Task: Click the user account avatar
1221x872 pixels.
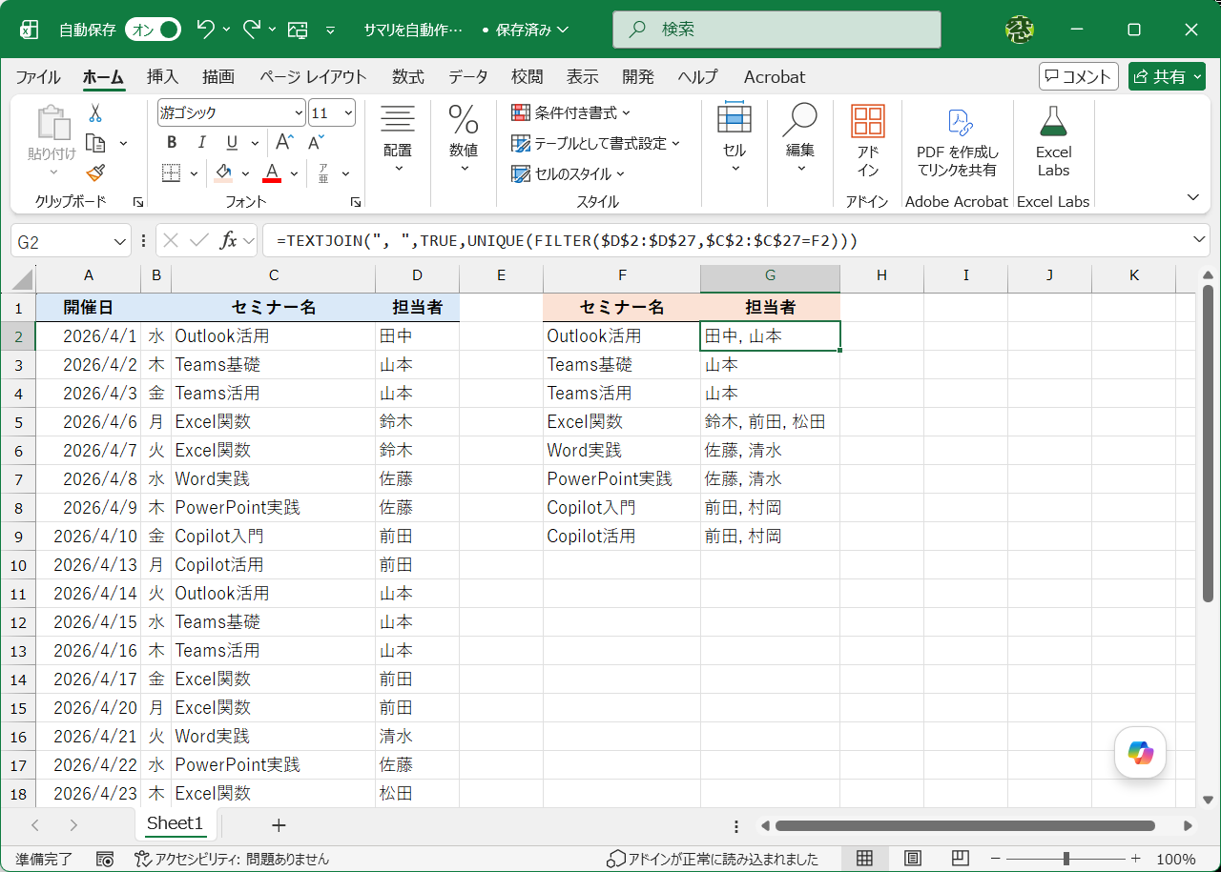Action: [1020, 30]
